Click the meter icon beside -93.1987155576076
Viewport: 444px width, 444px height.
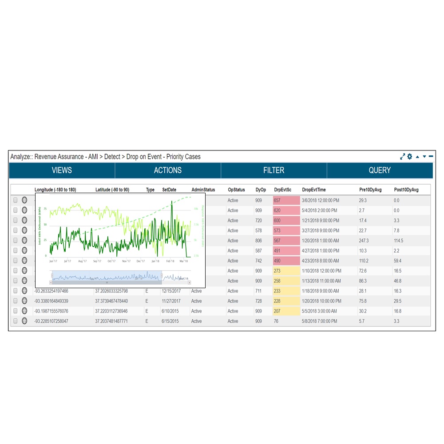point(24,311)
